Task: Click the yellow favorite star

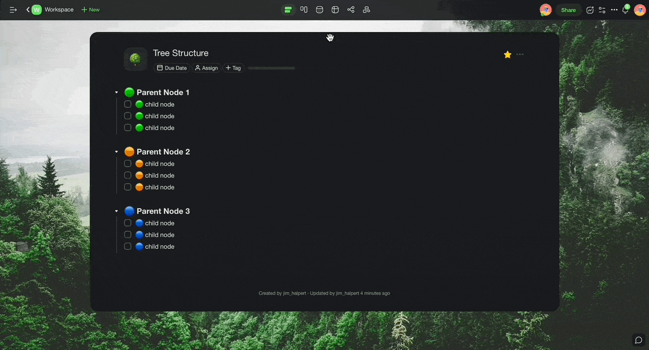Action: click(507, 55)
